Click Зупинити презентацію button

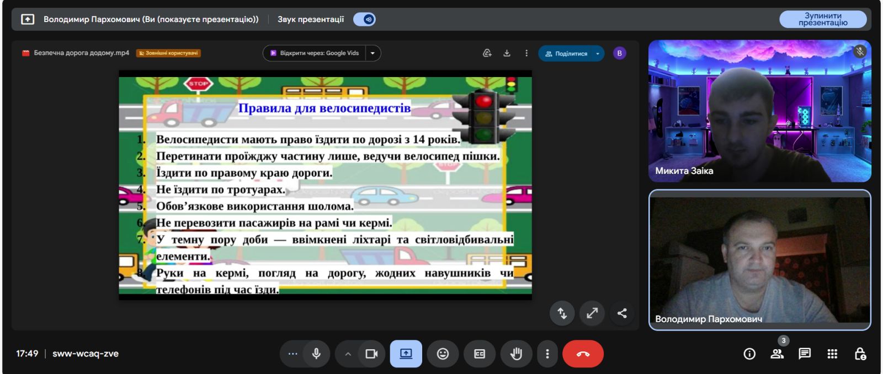point(822,19)
